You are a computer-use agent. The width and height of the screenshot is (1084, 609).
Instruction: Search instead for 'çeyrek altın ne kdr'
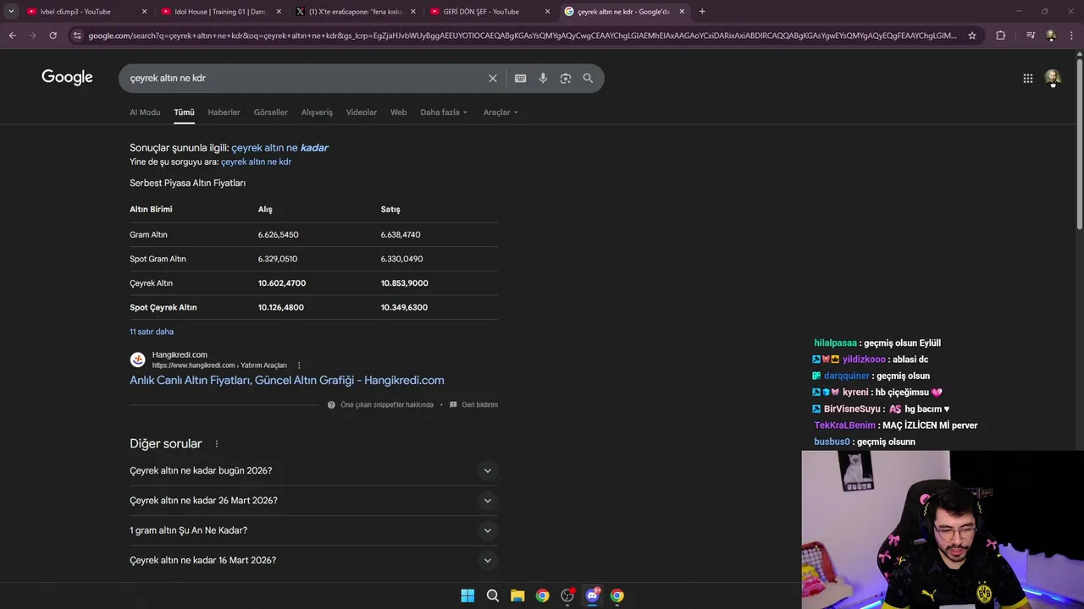256,162
